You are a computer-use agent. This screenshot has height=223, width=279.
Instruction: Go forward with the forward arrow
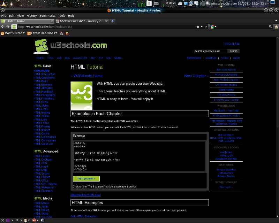(x=8, y=27)
